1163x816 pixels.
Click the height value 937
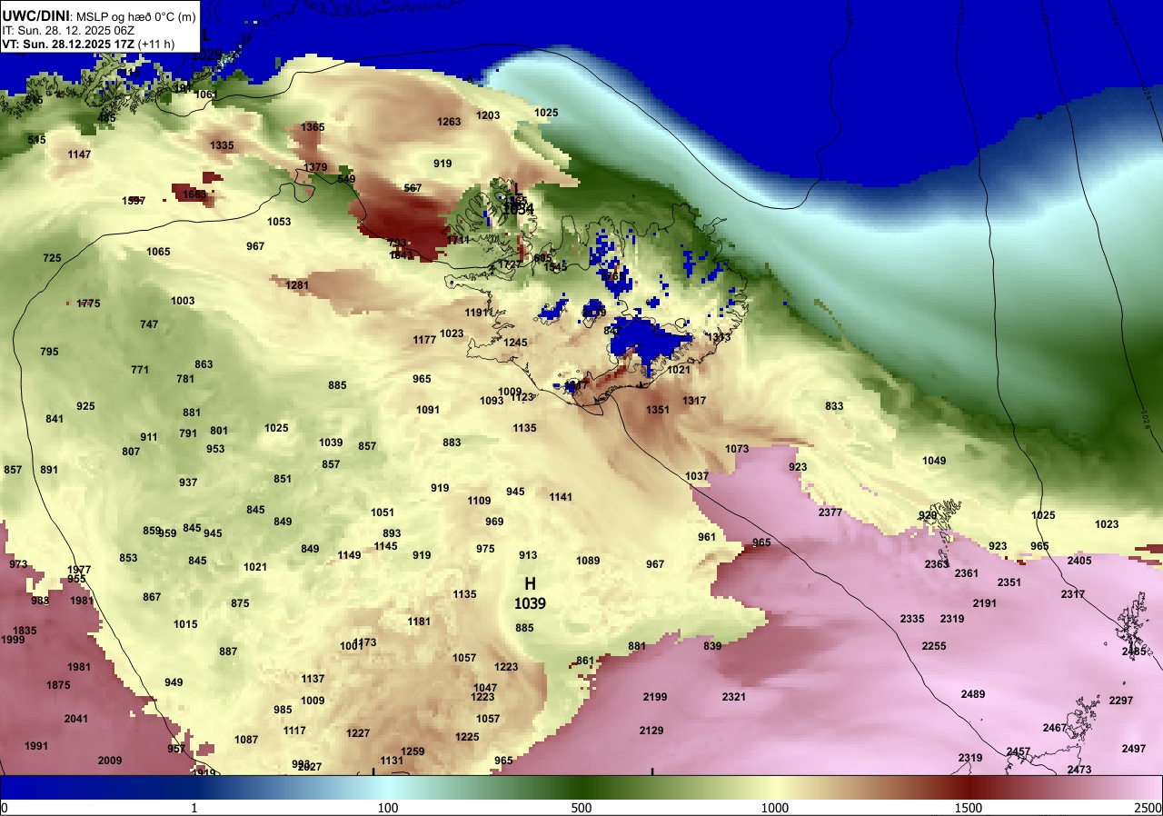(x=188, y=483)
